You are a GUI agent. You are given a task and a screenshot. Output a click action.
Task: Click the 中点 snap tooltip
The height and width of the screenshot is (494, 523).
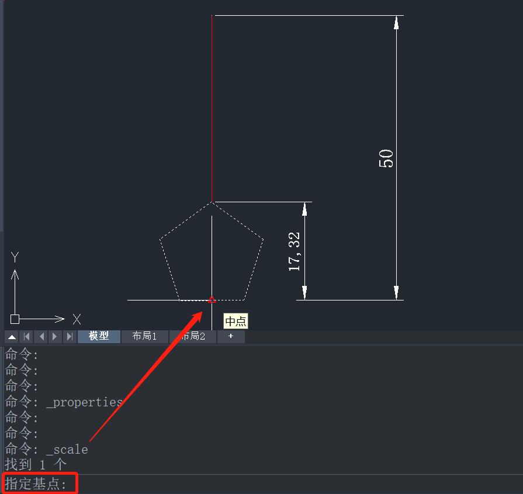click(x=236, y=322)
